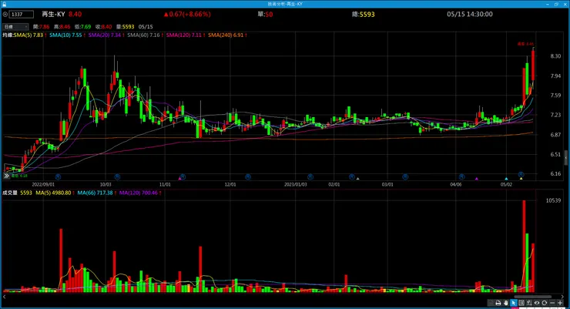The image size is (570, 309).
Task: Select the arrow cursor tool
Action: coord(513,303)
